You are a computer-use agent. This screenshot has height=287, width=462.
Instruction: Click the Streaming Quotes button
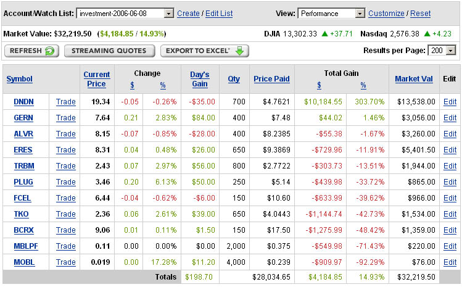point(110,51)
